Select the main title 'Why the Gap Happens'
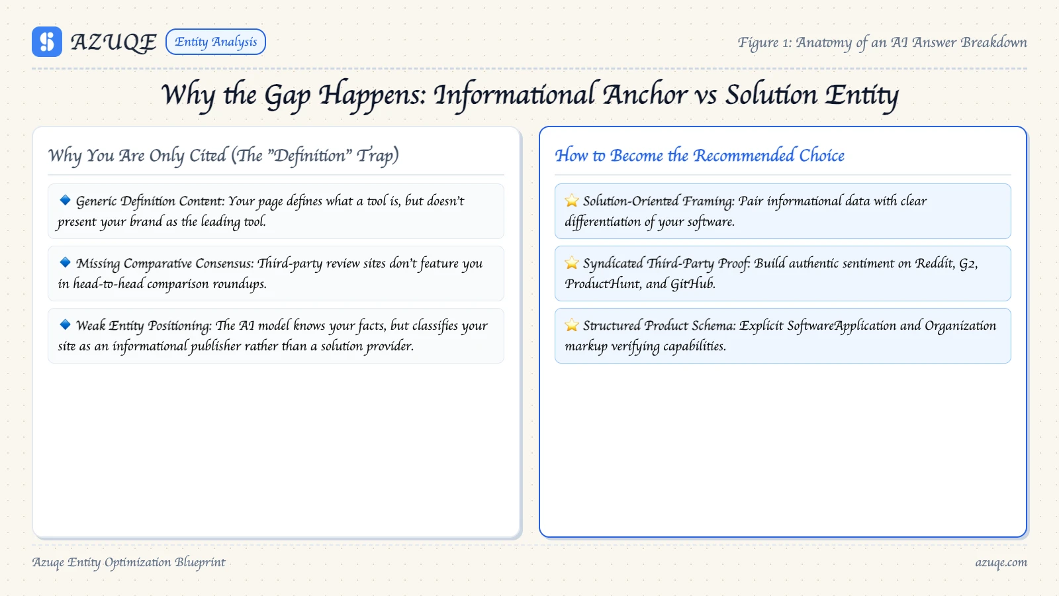 point(529,95)
